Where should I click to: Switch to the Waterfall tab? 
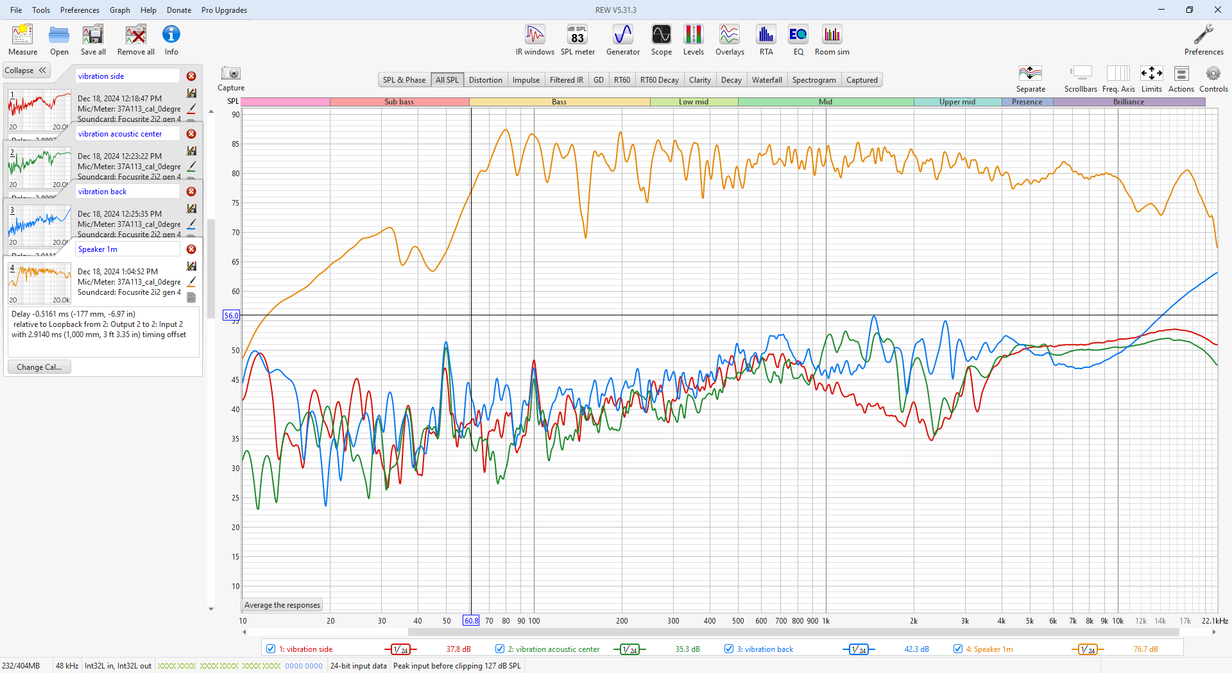[x=767, y=80]
